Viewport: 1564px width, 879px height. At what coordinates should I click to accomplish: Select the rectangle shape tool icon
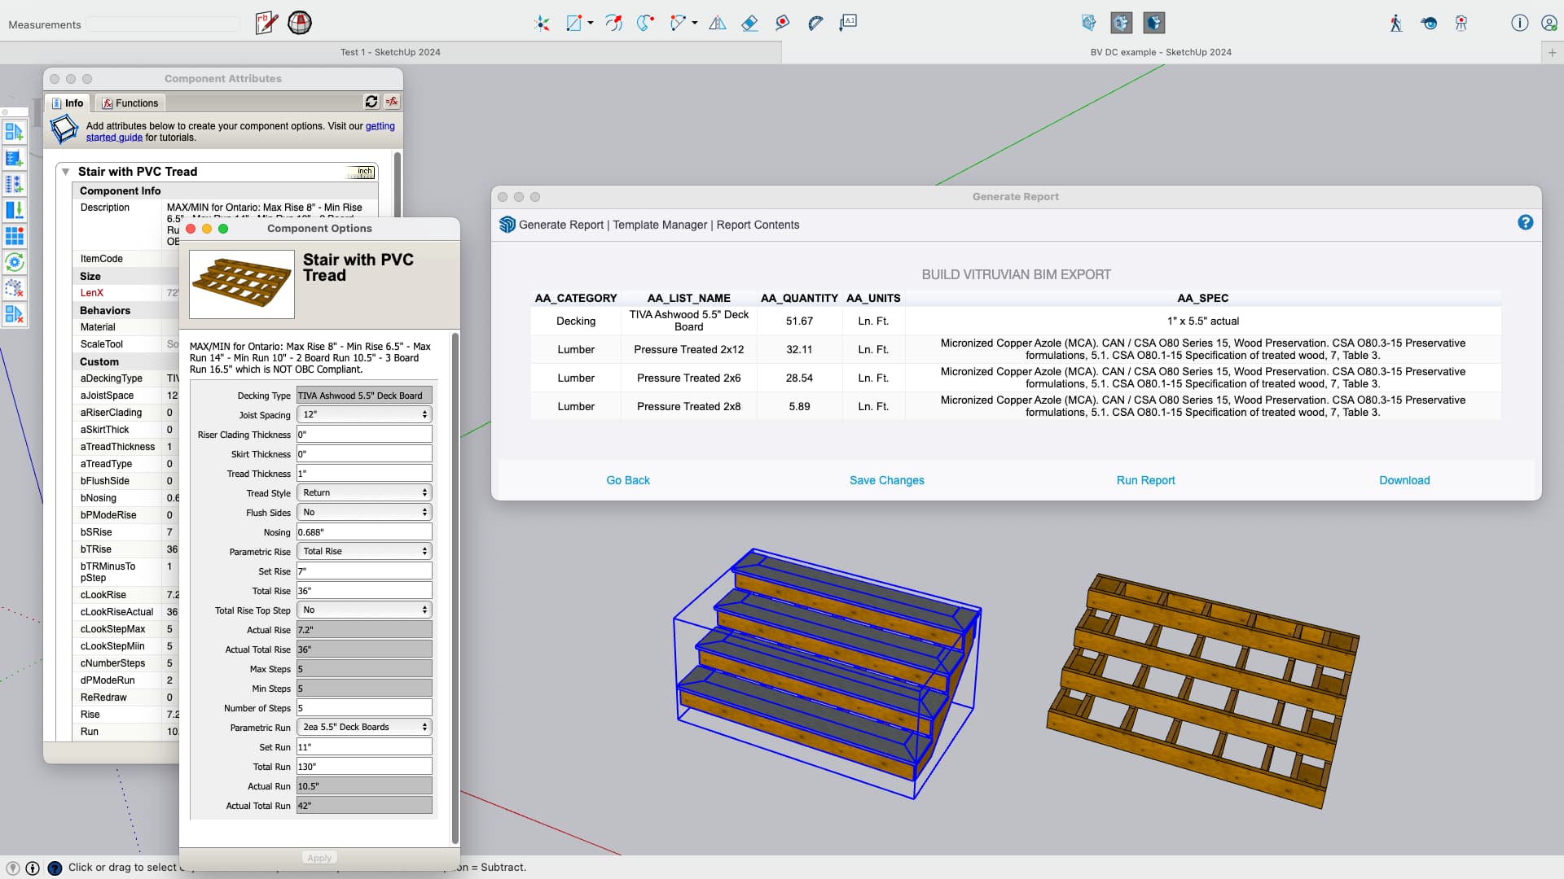(x=574, y=24)
